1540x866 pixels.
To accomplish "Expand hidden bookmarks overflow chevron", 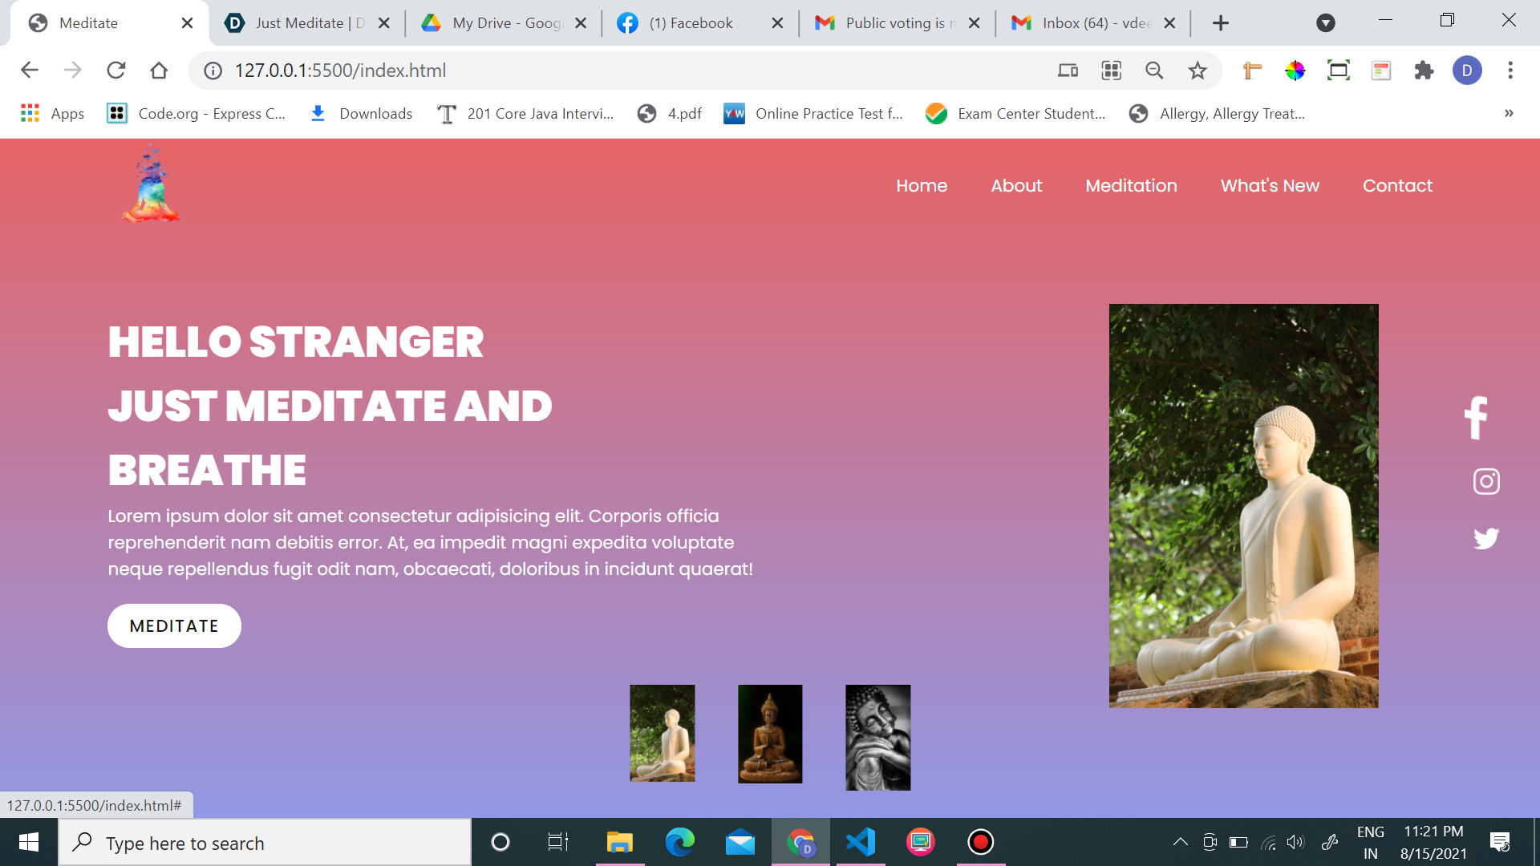I will pos(1509,113).
